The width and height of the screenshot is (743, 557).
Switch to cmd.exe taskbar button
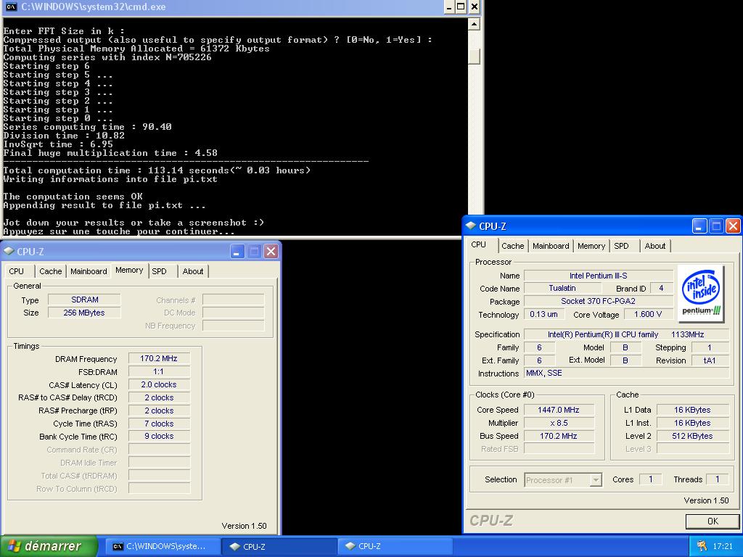(x=162, y=546)
